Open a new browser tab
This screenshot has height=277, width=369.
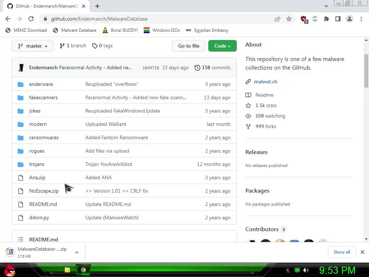point(97,6)
